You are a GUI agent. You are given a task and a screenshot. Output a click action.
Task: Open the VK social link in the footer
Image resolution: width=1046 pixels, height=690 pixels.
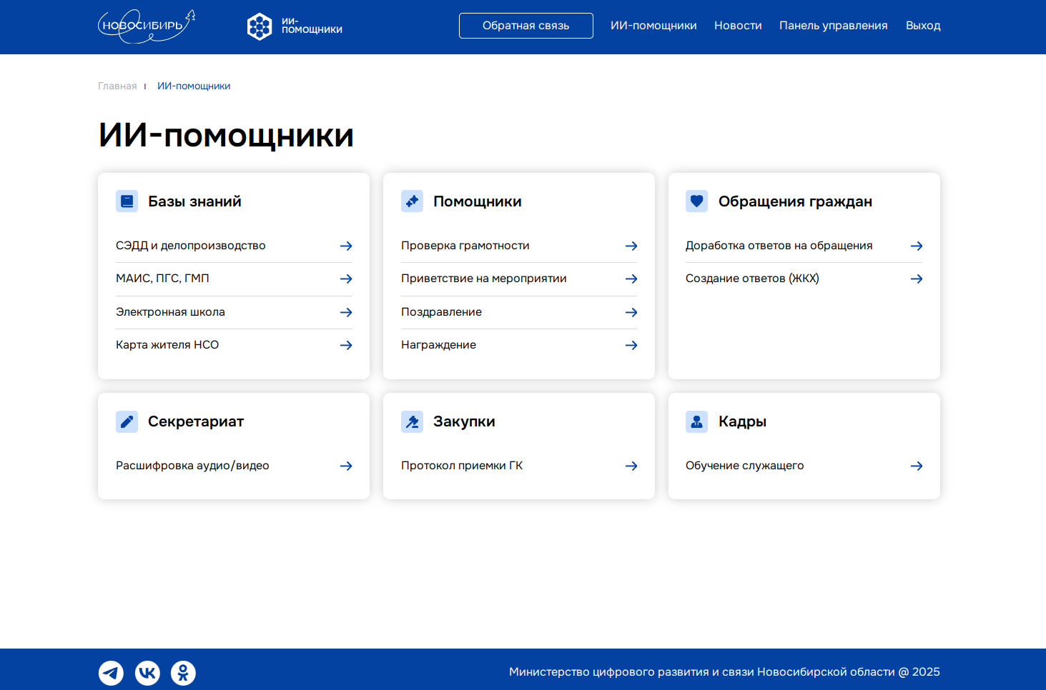(147, 673)
